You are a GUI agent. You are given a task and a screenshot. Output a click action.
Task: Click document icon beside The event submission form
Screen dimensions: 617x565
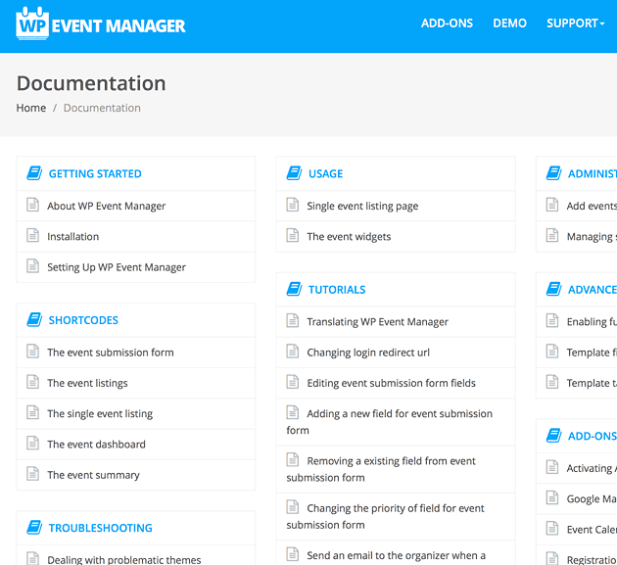point(32,351)
